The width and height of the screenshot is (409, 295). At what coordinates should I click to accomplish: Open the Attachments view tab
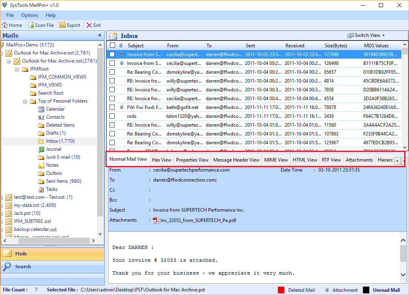[358, 160]
